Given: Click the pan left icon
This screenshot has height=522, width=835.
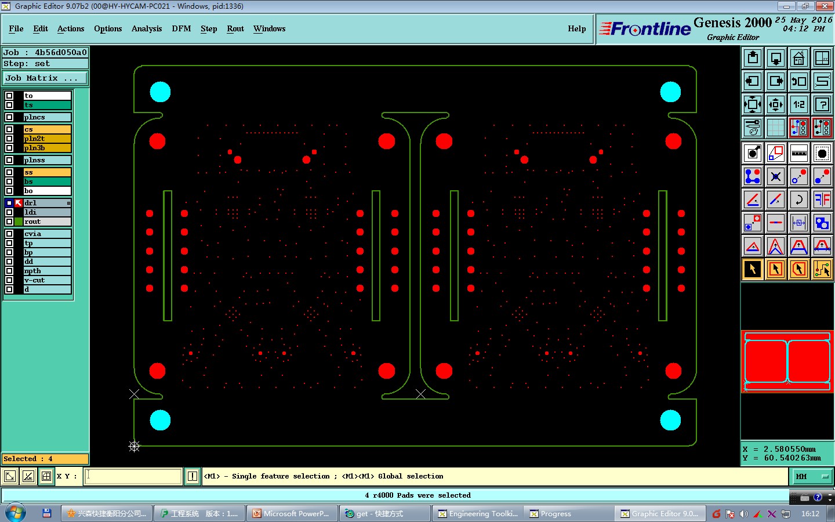Looking at the screenshot, I should pos(753,81).
